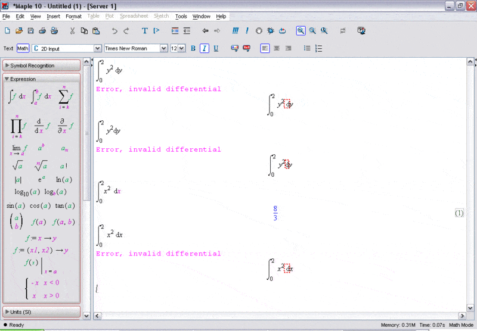Toggle italic formatting
The height and width of the screenshot is (331, 477).
[204, 48]
